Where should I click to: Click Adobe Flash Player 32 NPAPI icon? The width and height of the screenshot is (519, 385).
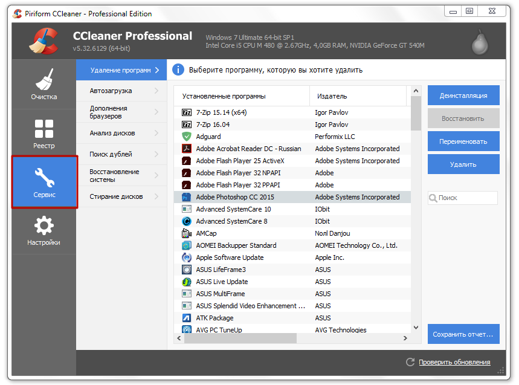click(x=187, y=173)
